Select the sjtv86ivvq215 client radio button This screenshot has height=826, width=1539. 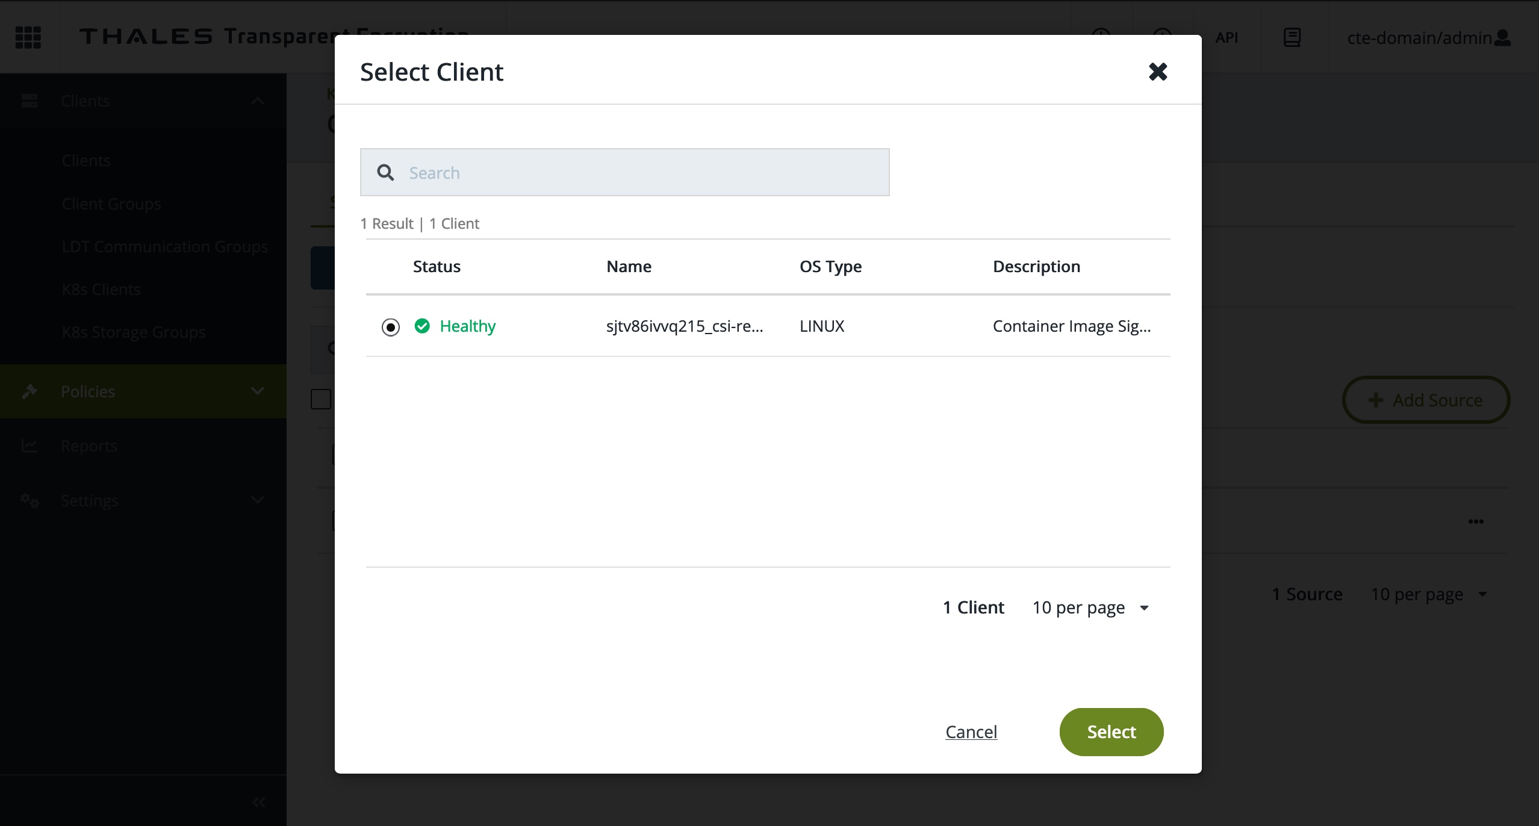(x=391, y=327)
